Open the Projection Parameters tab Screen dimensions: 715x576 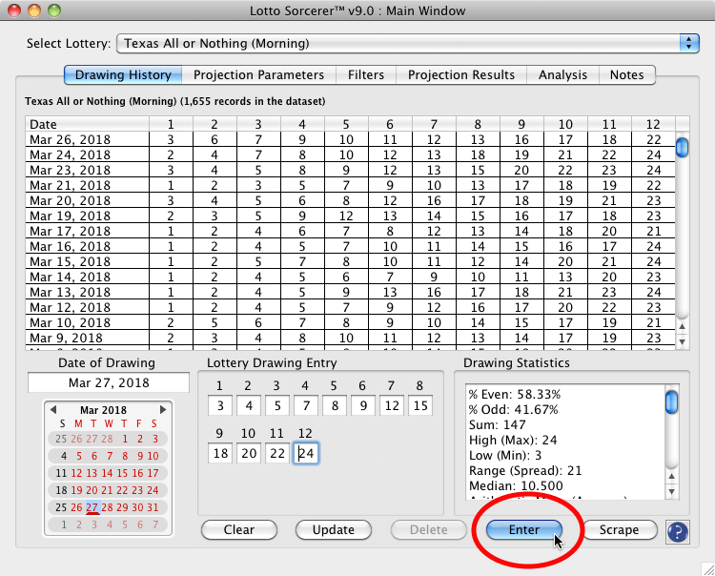[258, 74]
